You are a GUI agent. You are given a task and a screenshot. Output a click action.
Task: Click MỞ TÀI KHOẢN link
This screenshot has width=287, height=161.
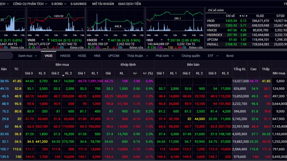(x=103, y=4)
